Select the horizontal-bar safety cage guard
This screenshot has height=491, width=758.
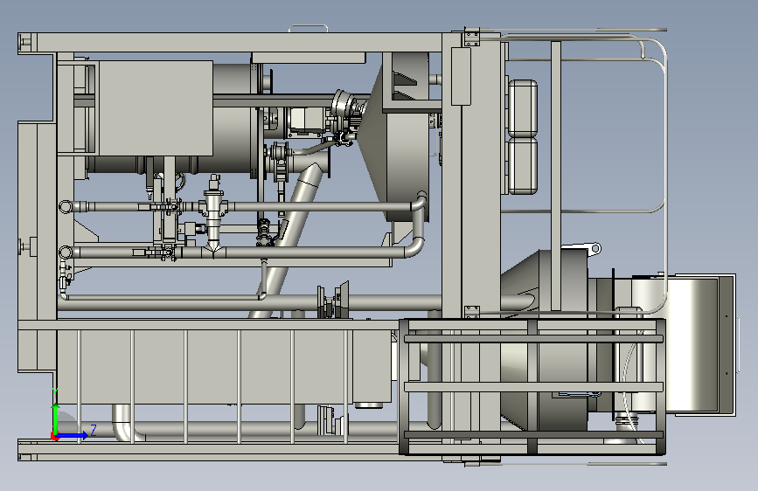[532, 387]
